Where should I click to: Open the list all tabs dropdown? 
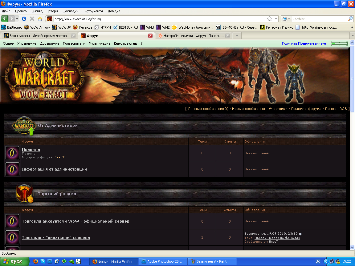click(352, 36)
